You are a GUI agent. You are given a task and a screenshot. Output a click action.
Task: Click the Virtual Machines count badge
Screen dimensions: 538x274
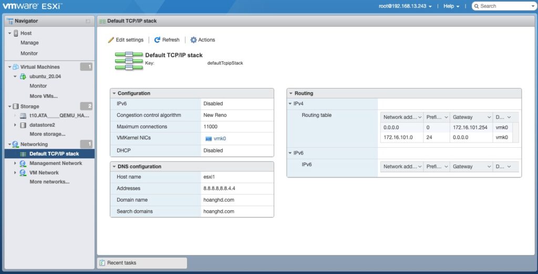[x=86, y=67]
